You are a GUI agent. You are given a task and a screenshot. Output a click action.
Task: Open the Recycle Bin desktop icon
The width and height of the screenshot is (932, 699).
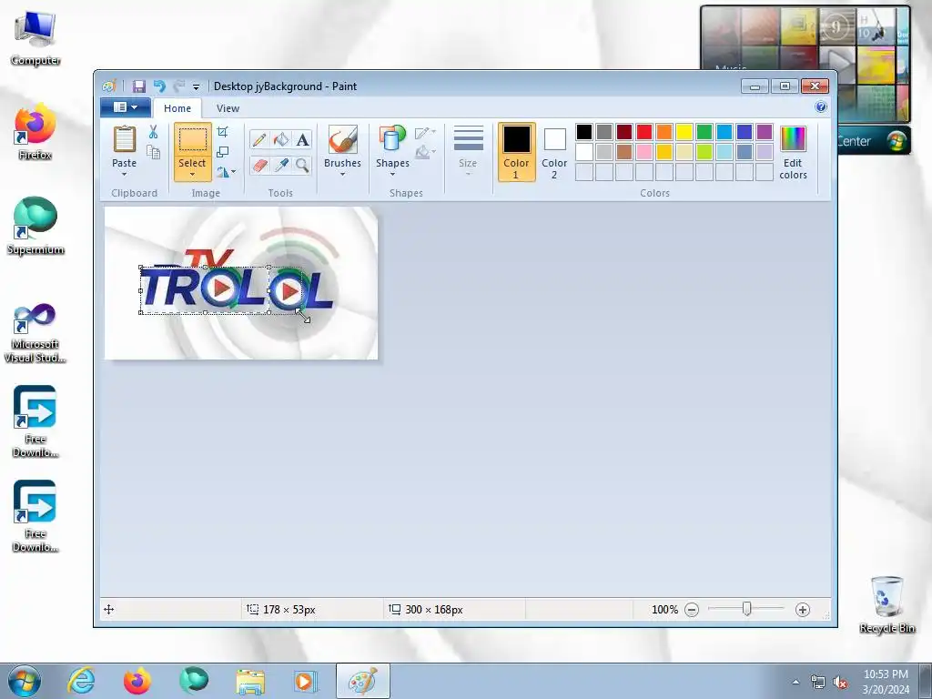pos(886,604)
